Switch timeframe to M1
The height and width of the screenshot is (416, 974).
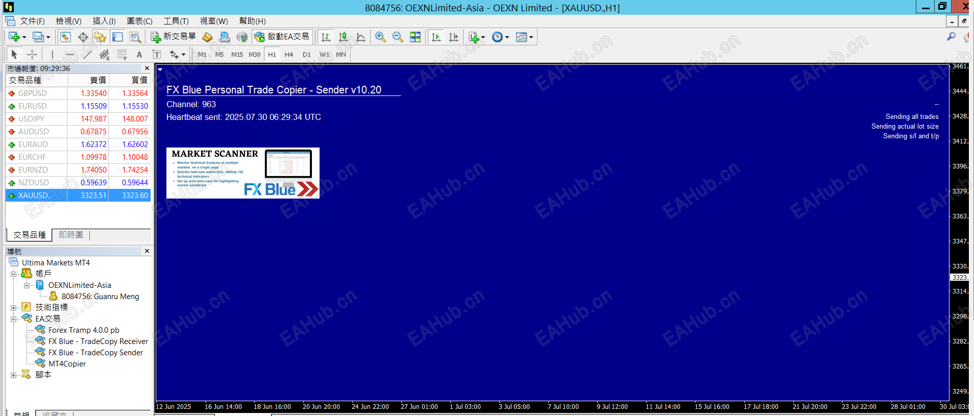coord(202,55)
